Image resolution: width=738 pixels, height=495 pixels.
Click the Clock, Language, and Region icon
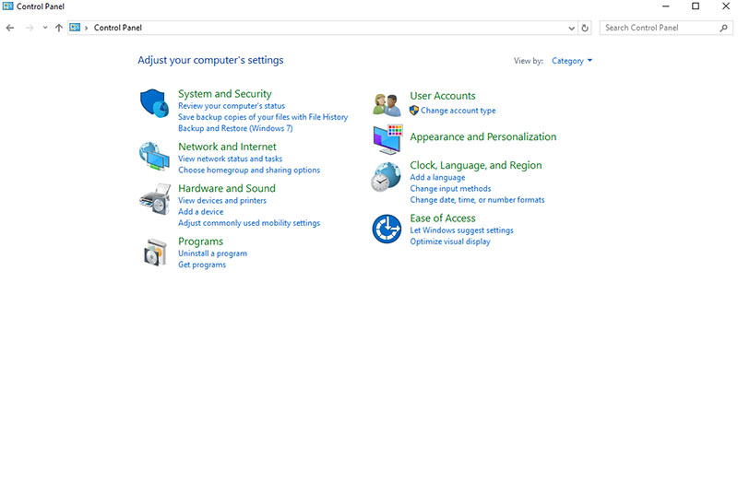(387, 177)
